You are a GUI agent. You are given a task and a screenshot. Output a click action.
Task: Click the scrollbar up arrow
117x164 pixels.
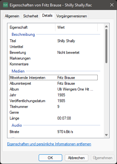point(106,26)
